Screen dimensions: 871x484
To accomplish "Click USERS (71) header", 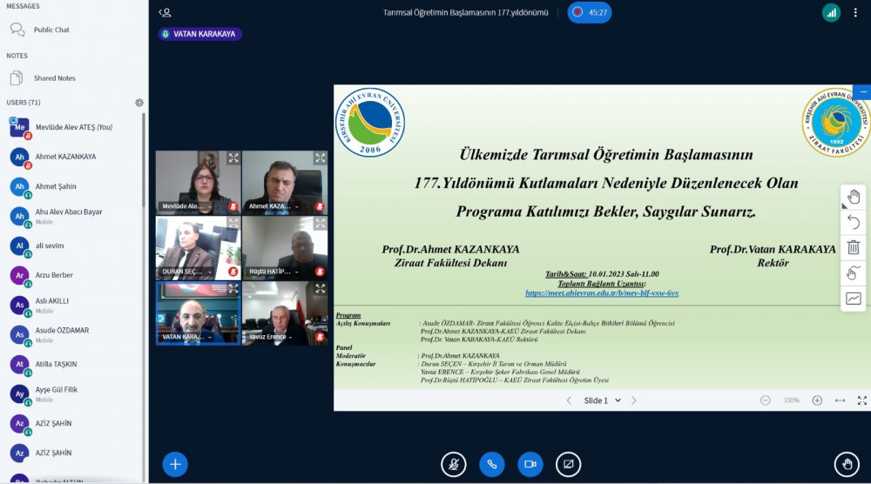I will point(24,103).
